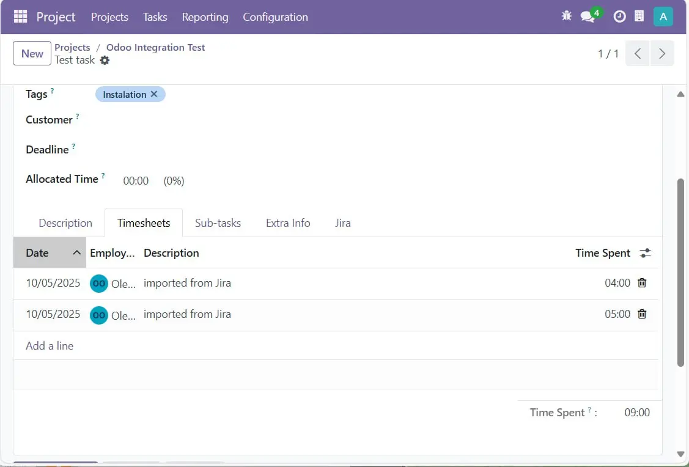
Task: Delete the 04:00 timesheet line
Action: tap(642, 283)
